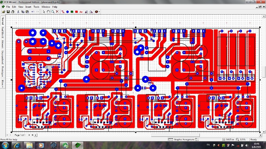Click the Print icon
Viewport: 266px width, 149px height.
(x=12, y=12)
